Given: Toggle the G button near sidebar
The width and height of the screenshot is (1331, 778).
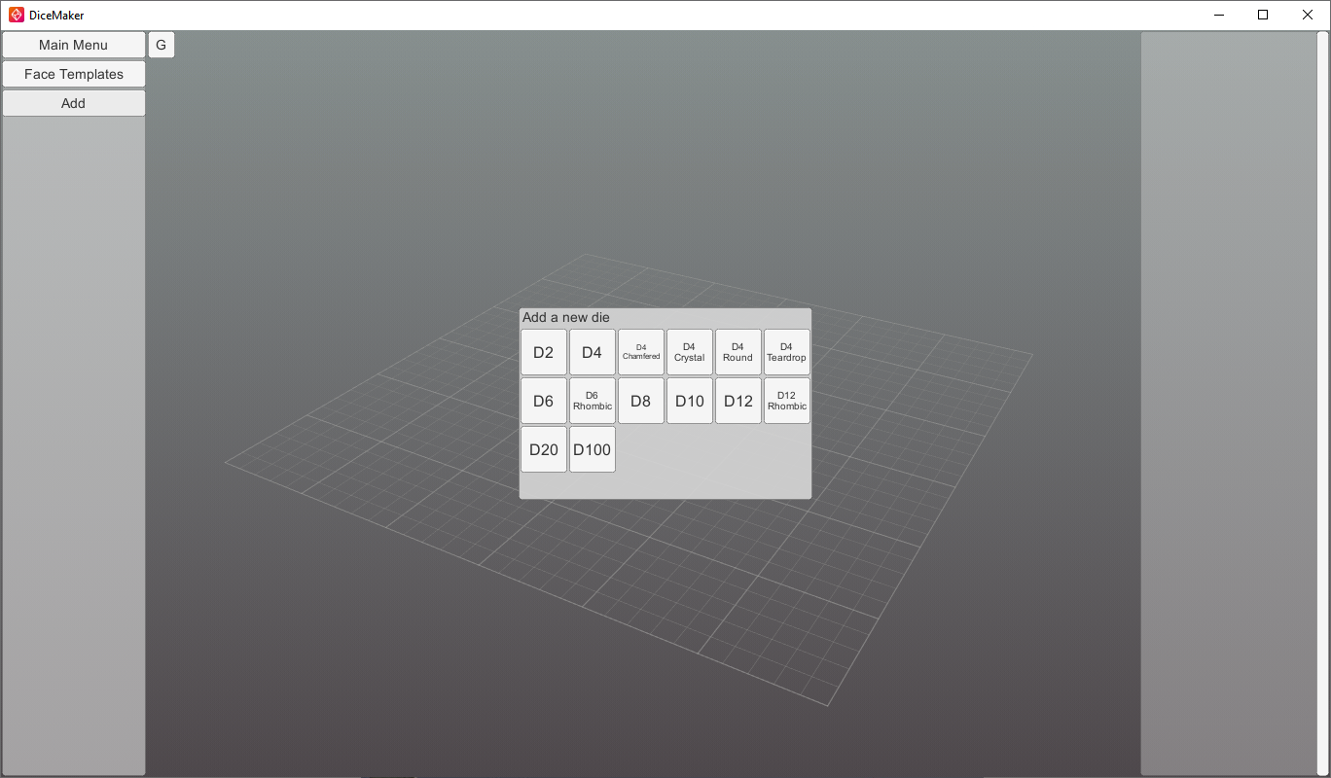Looking at the screenshot, I should click(x=161, y=45).
